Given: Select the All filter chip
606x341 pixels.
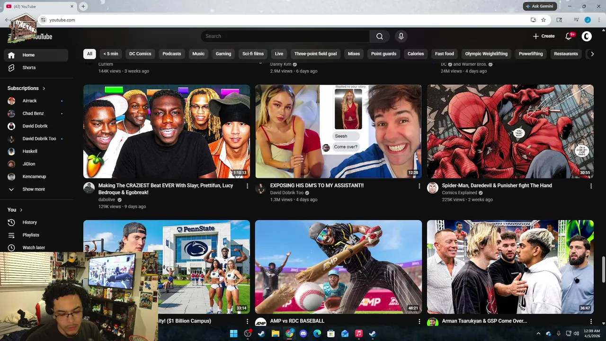Looking at the screenshot, I should (x=89, y=54).
